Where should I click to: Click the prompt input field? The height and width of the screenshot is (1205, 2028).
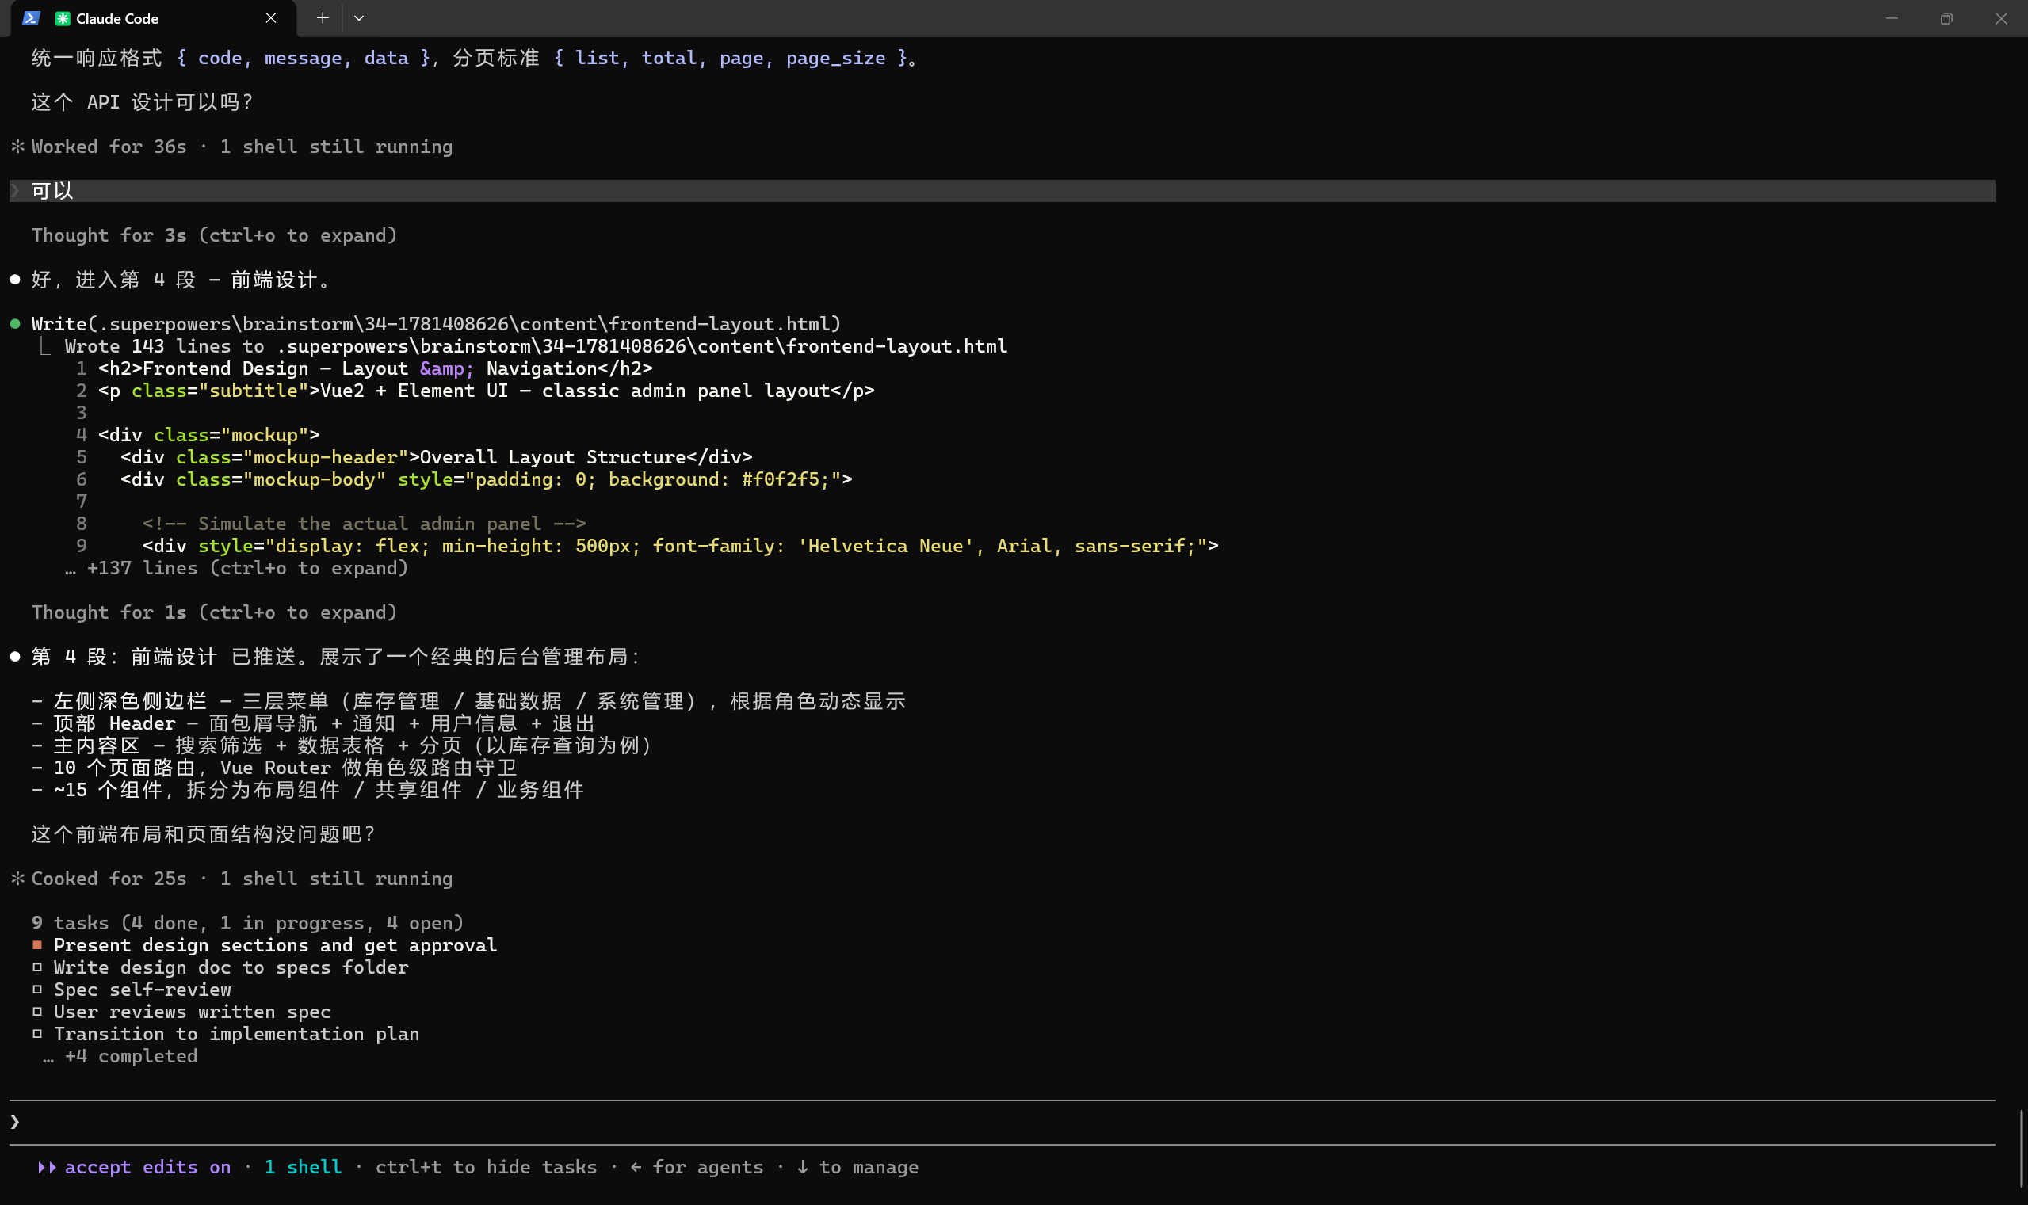1003,1122
